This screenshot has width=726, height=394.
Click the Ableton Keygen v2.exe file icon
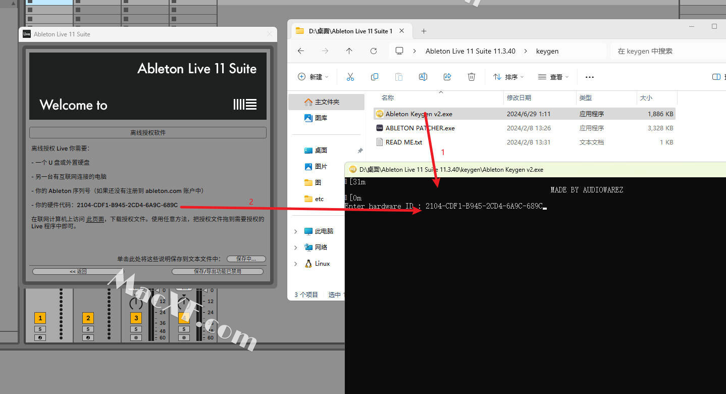point(380,114)
